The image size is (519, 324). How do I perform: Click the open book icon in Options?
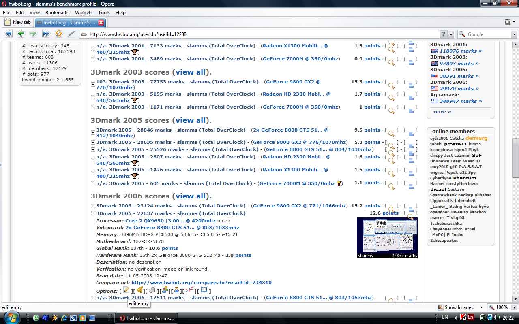(x=204, y=290)
